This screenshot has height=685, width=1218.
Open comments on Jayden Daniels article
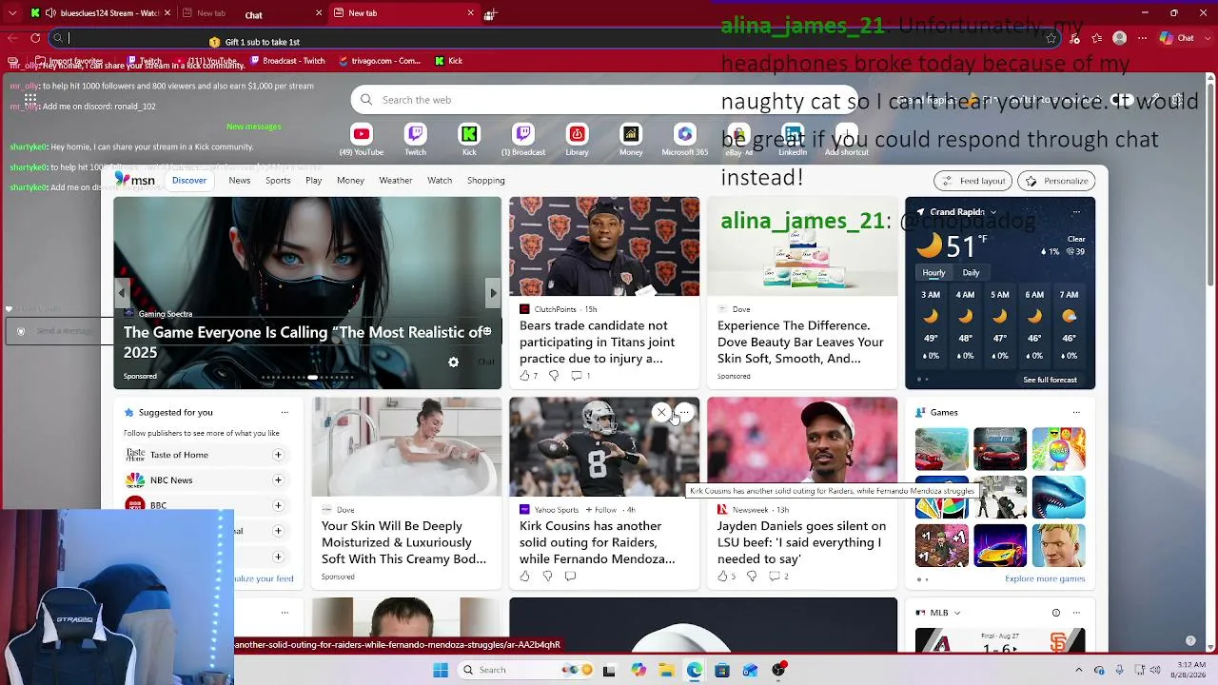(774, 576)
